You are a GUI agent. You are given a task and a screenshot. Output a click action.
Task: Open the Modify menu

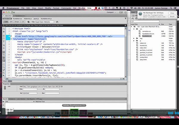(x=48, y=8)
